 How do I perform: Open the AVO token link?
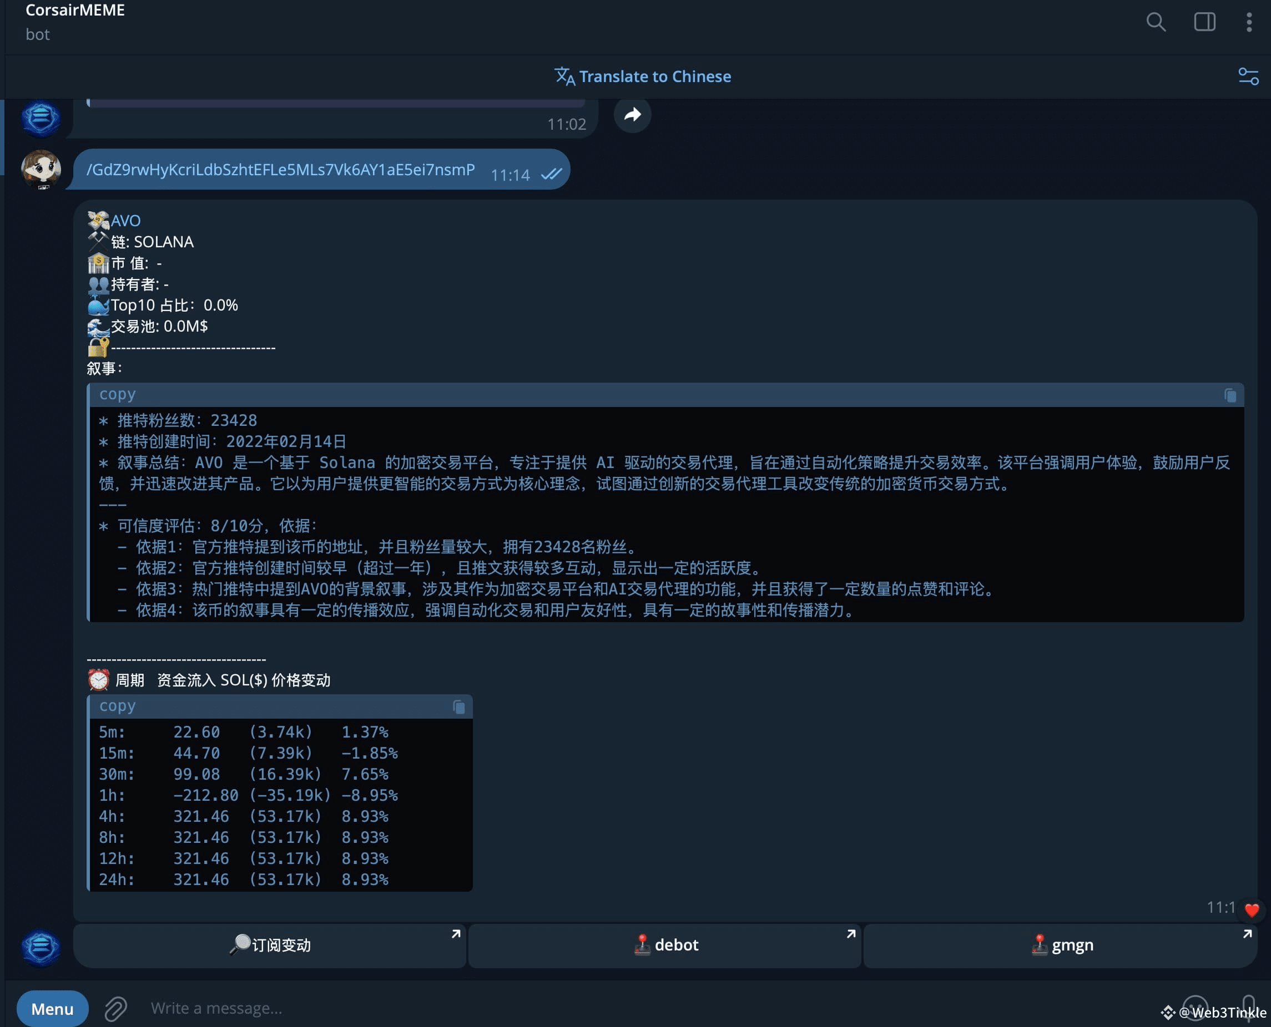coord(125,221)
